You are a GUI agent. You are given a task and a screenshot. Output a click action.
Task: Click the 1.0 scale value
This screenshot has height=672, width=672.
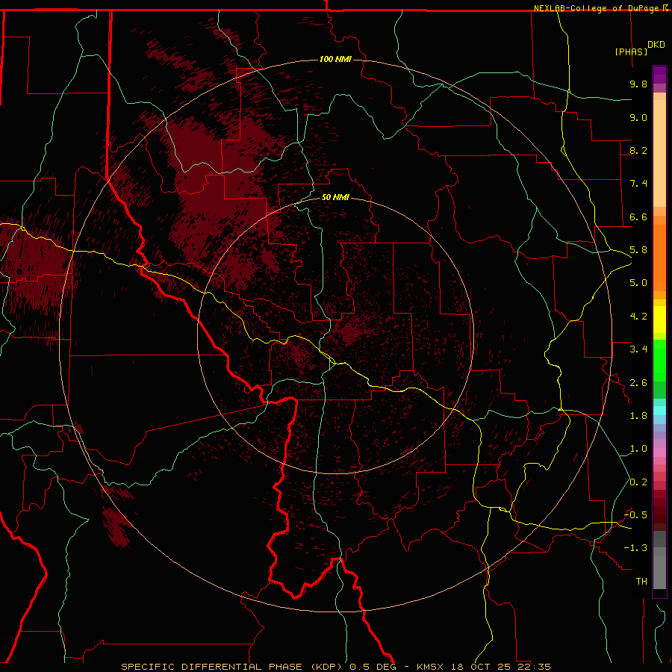[x=638, y=449]
